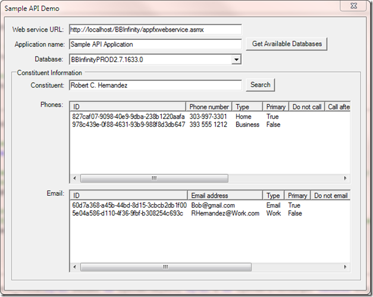373x297 pixels.
Task: Click the Do not call column header
Action: [x=306, y=107]
